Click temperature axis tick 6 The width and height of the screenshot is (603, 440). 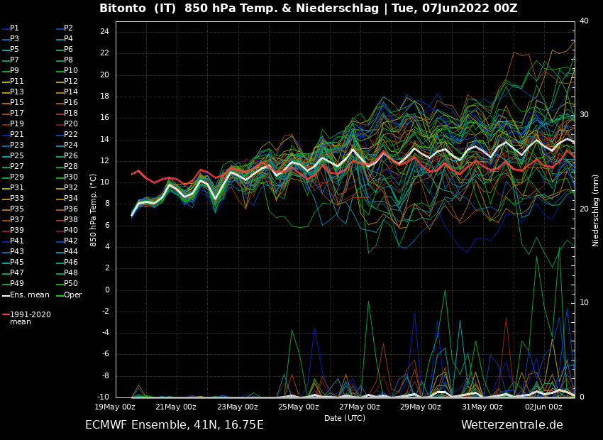[107, 226]
